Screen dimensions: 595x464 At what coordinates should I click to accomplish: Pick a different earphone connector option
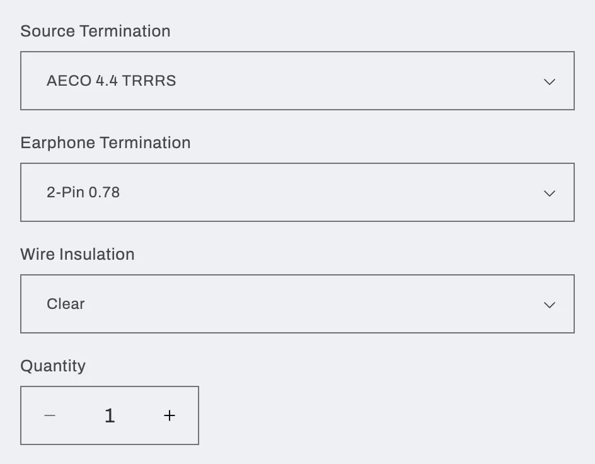point(297,192)
